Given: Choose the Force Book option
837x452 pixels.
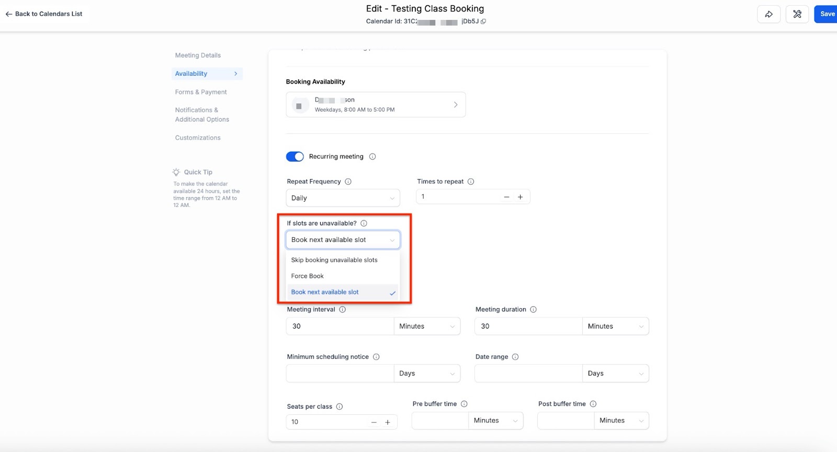Looking at the screenshot, I should tap(308, 276).
